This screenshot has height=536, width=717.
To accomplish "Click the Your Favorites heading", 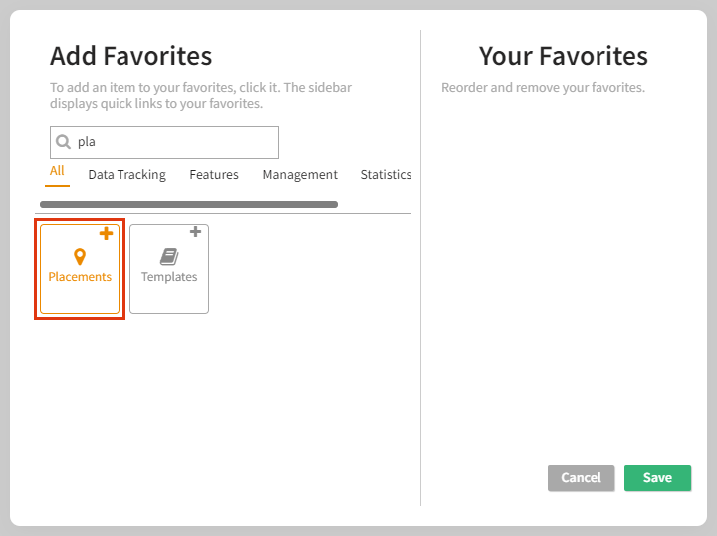I will (563, 56).
